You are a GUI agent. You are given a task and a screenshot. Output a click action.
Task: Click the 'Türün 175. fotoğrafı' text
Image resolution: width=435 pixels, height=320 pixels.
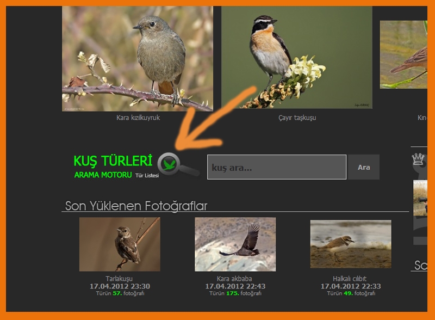tap(235, 293)
